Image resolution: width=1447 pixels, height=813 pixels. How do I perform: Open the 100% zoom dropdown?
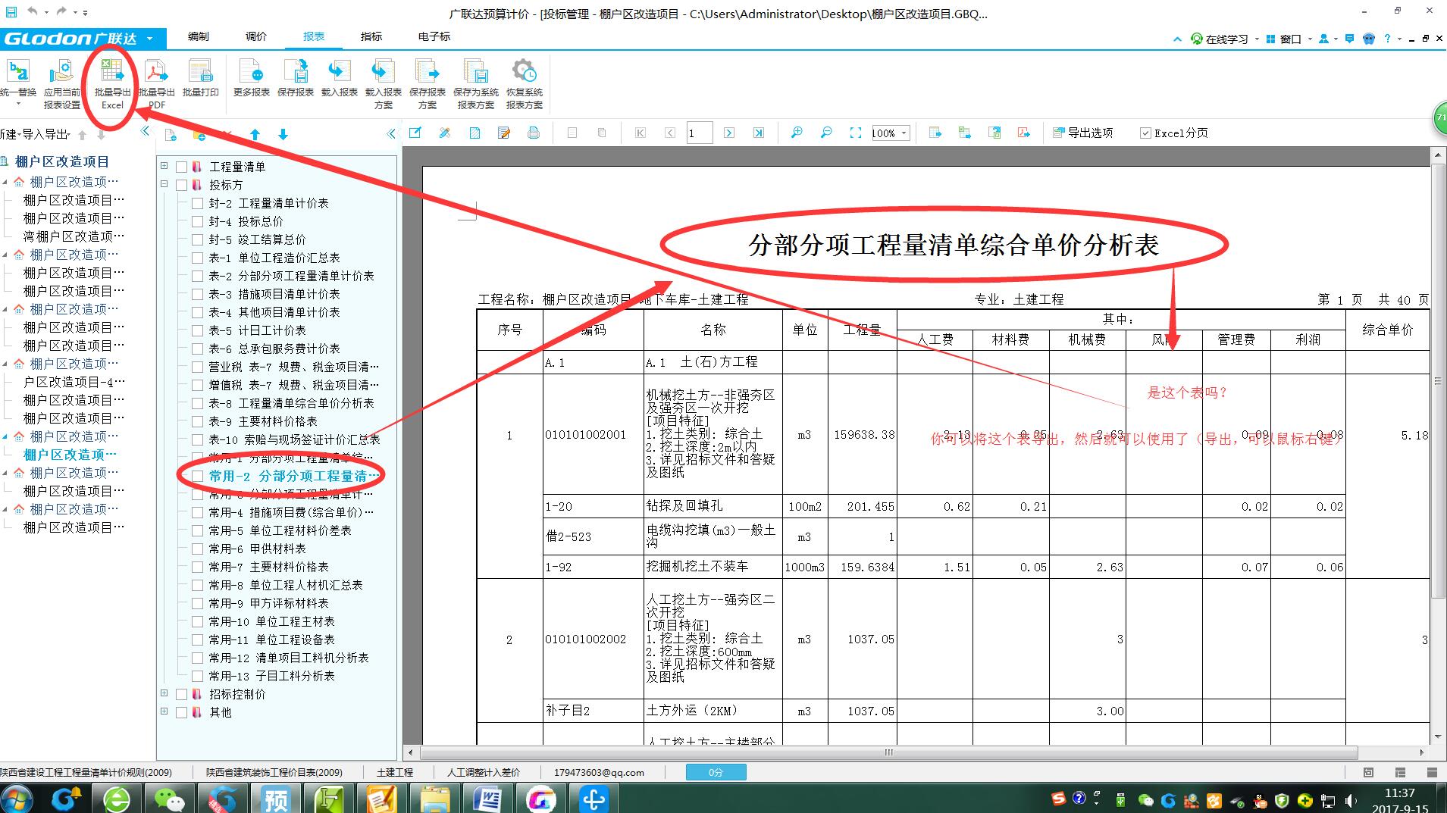pos(904,133)
